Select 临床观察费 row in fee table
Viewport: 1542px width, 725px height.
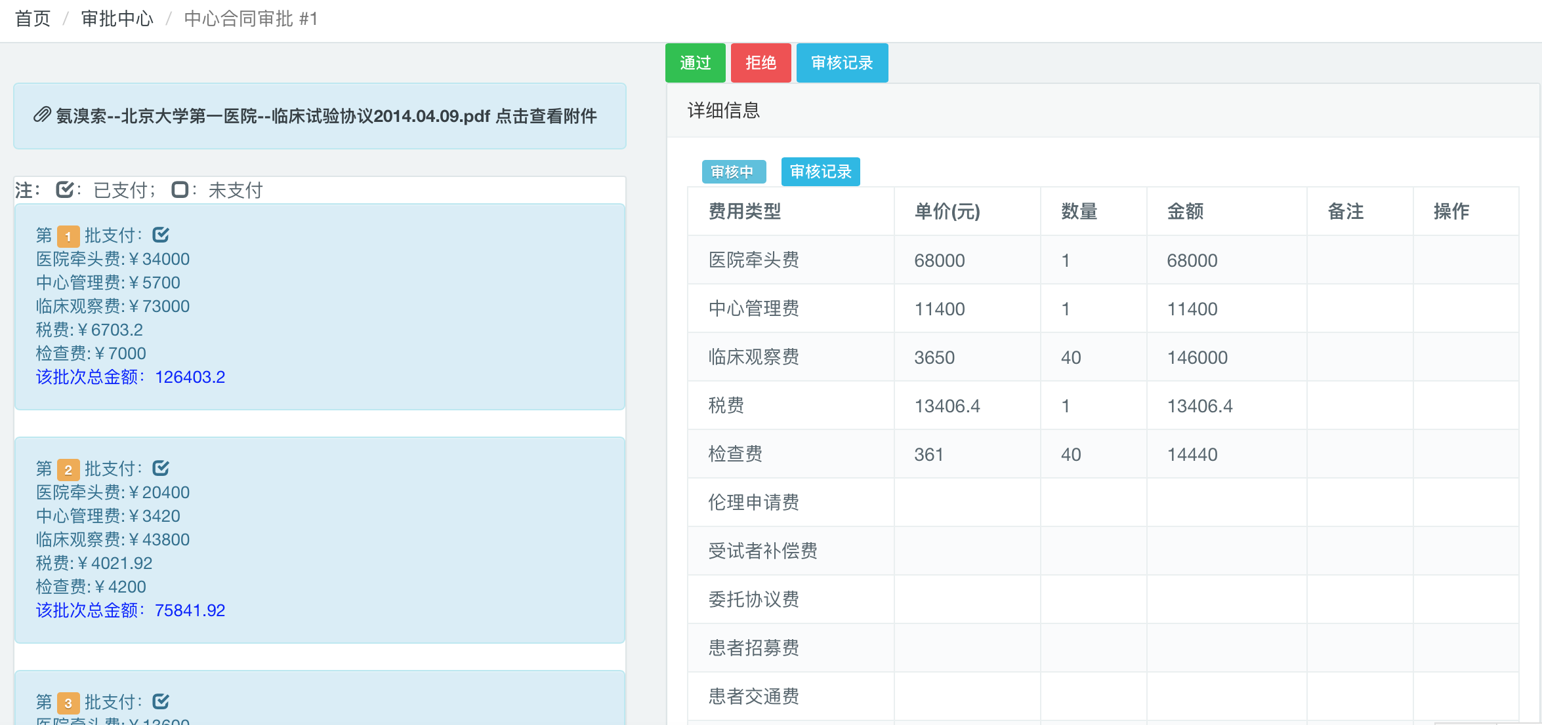click(1103, 357)
